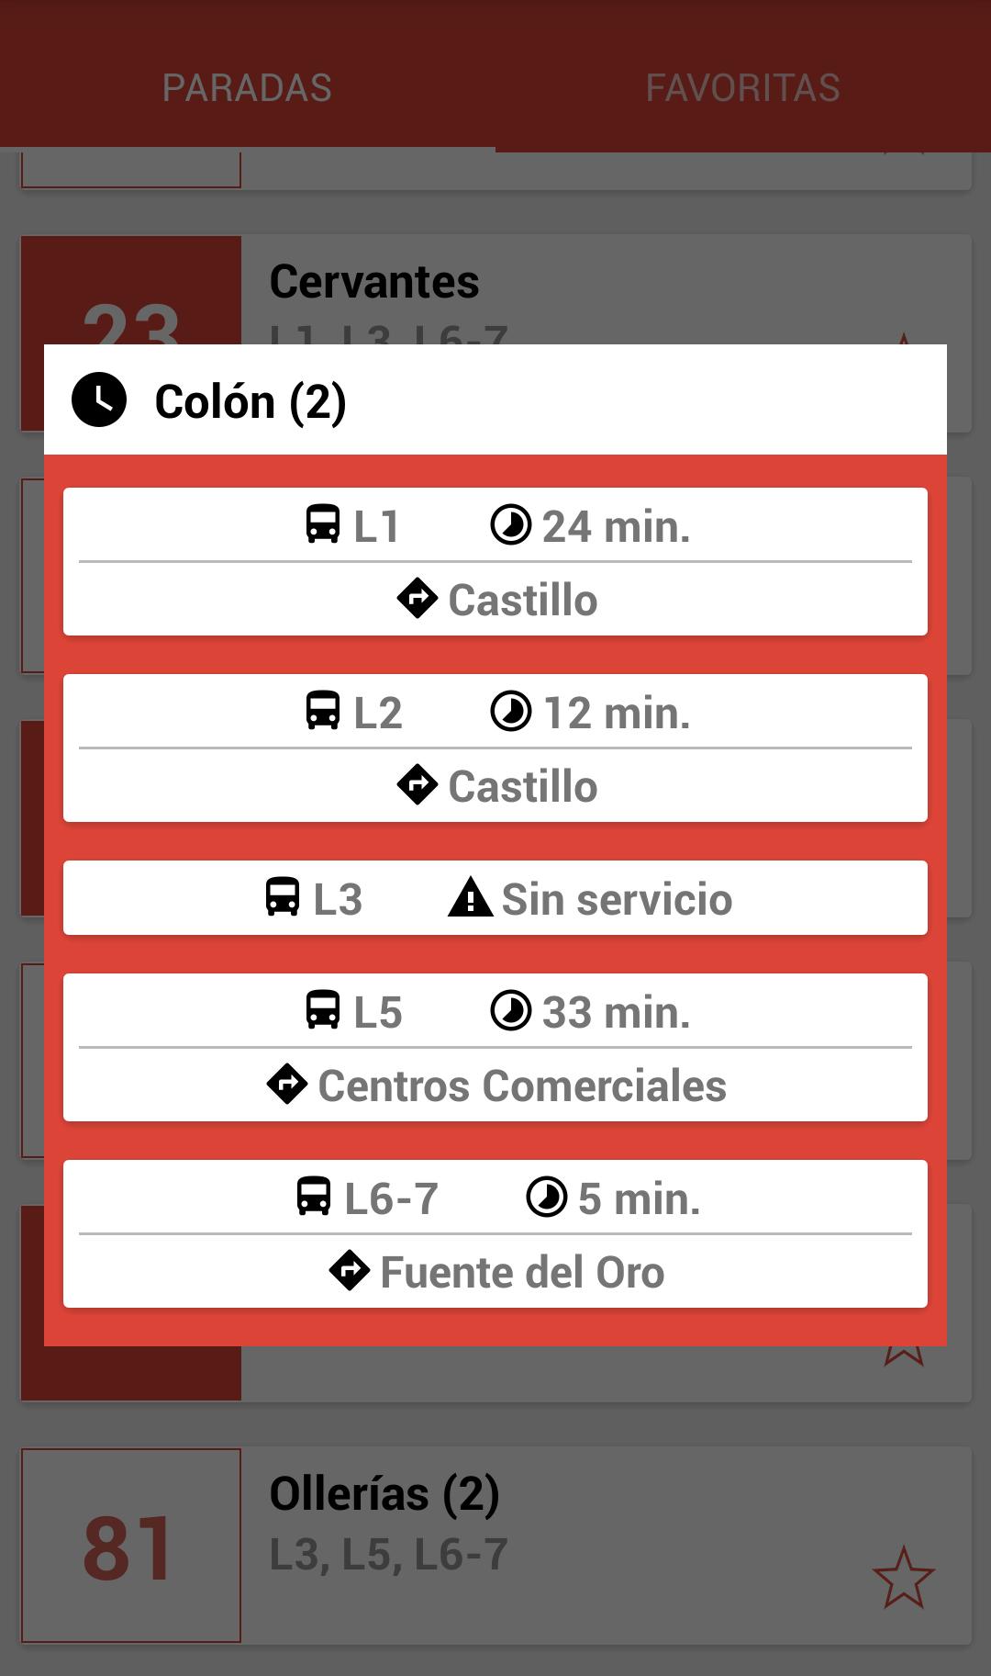Open the L2 Castillo arrival card
Image resolution: width=991 pixels, height=1676 pixels.
click(495, 748)
